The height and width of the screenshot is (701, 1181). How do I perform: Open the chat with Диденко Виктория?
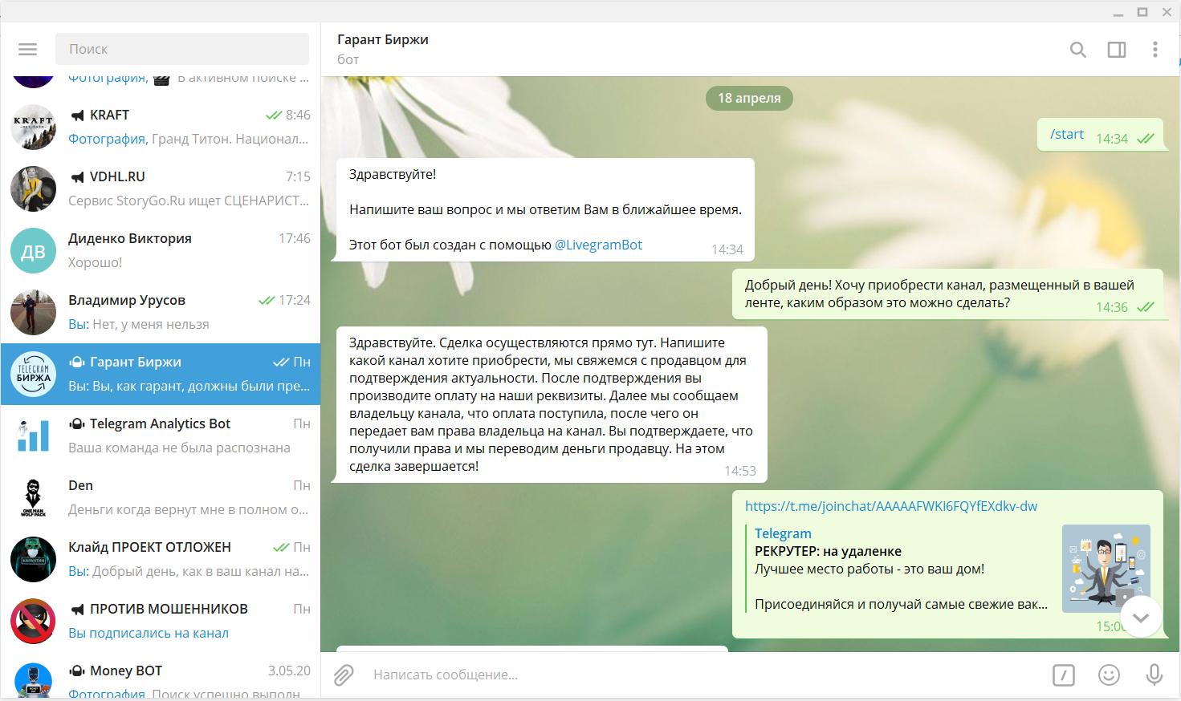(x=161, y=250)
